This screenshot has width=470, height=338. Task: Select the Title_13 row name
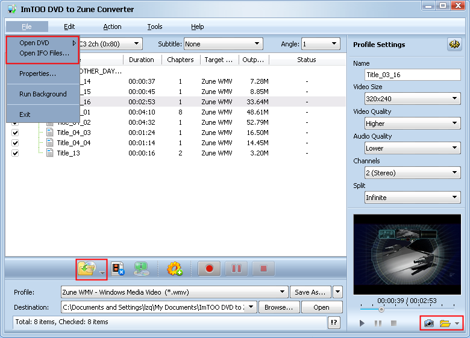coord(68,153)
